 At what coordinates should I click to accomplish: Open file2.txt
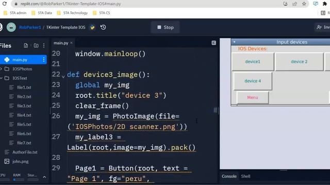tap(24, 97)
